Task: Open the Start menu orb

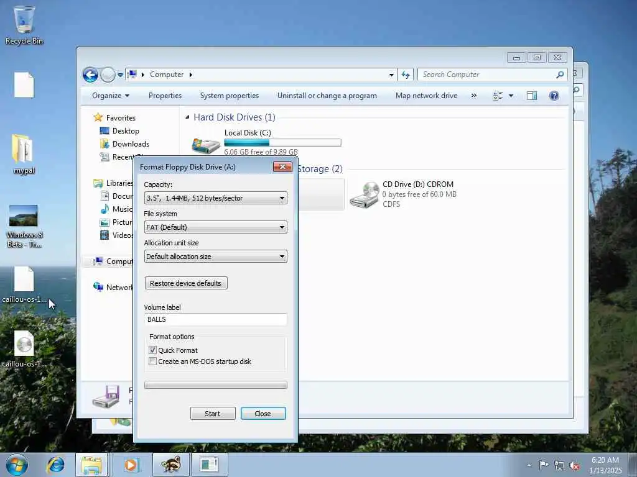Action: tap(17, 465)
